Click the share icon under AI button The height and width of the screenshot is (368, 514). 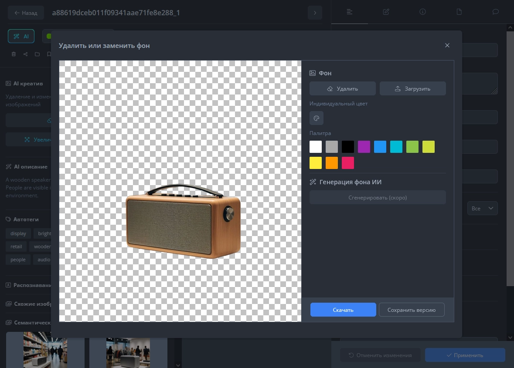click(x=25, y=54)
